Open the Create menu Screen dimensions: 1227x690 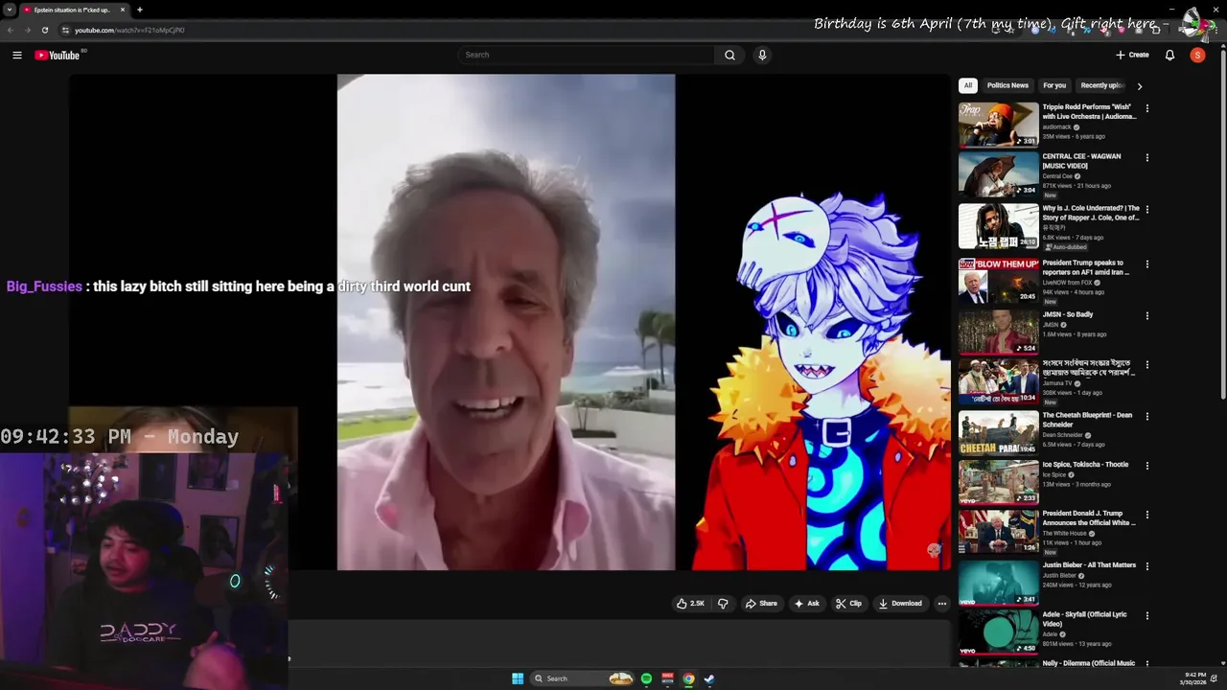pyautogui.click(x=1132, y=55)
